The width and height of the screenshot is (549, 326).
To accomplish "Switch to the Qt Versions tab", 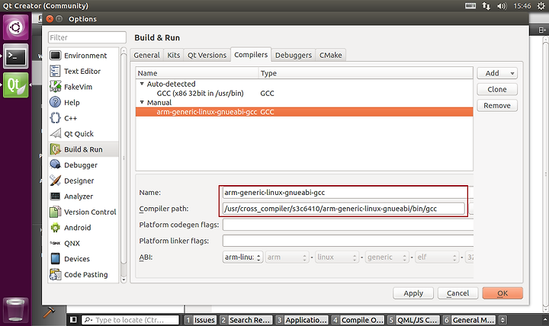I will point(207,56).
